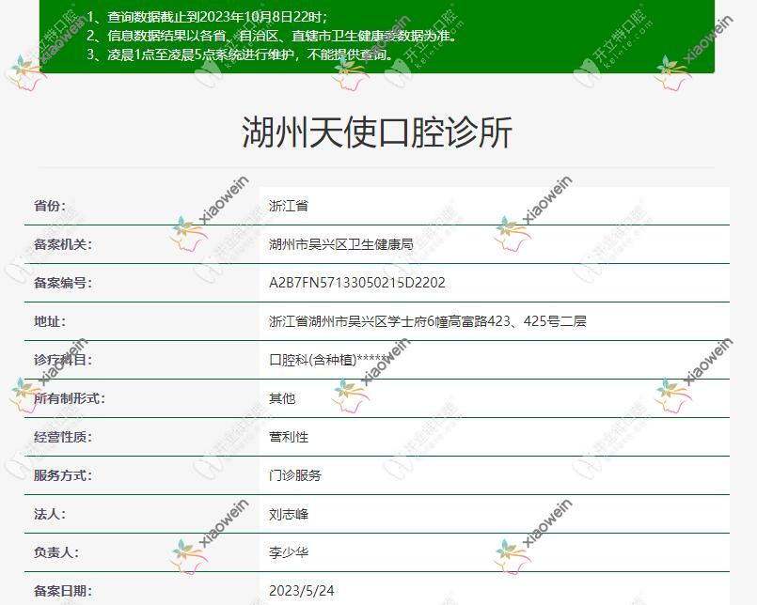Select the 经营性质 field label
Screen dimensions: 757x605
click(62, 437)
